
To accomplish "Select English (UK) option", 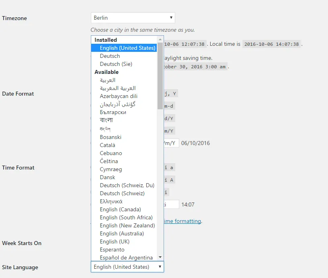I will click(x=124, y=241).
